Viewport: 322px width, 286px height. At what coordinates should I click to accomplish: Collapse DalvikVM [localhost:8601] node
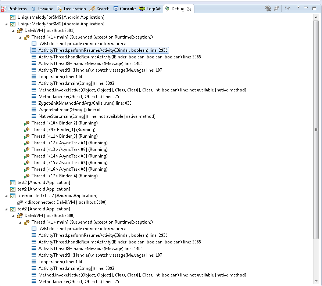click(x=13, y=31)
